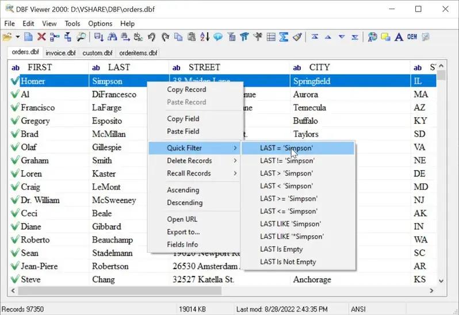Click the horizontal scrollbar thumb
Screen dimensions: 459x315
tap(120, 291)
